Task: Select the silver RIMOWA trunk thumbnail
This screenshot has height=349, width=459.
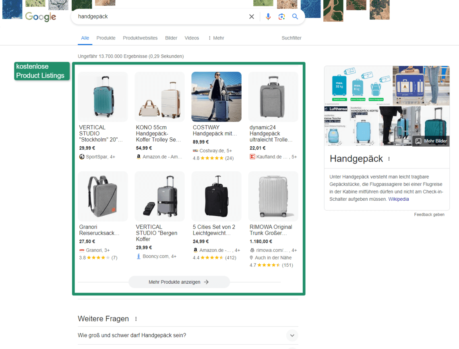Action: click(273, 196)
